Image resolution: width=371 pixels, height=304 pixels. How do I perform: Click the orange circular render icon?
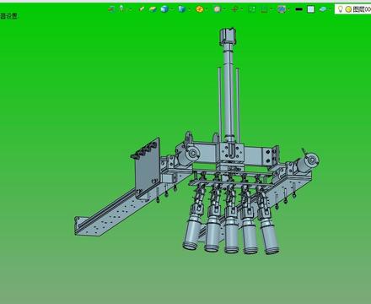click(200, 9)
